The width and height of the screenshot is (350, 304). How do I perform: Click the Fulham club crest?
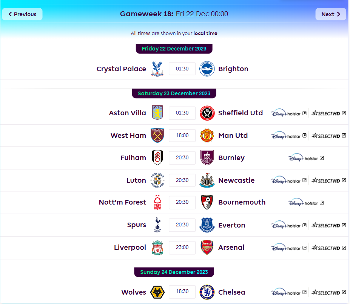(x=157, y=157)
